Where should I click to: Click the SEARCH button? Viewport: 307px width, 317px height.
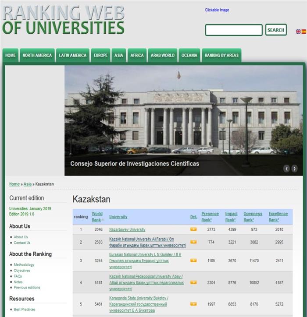(276, 30)
